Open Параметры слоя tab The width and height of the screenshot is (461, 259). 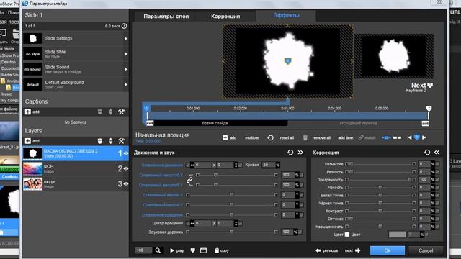(166, 17)
